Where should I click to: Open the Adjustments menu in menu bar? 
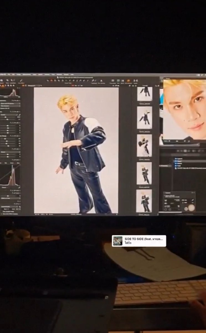27,75
